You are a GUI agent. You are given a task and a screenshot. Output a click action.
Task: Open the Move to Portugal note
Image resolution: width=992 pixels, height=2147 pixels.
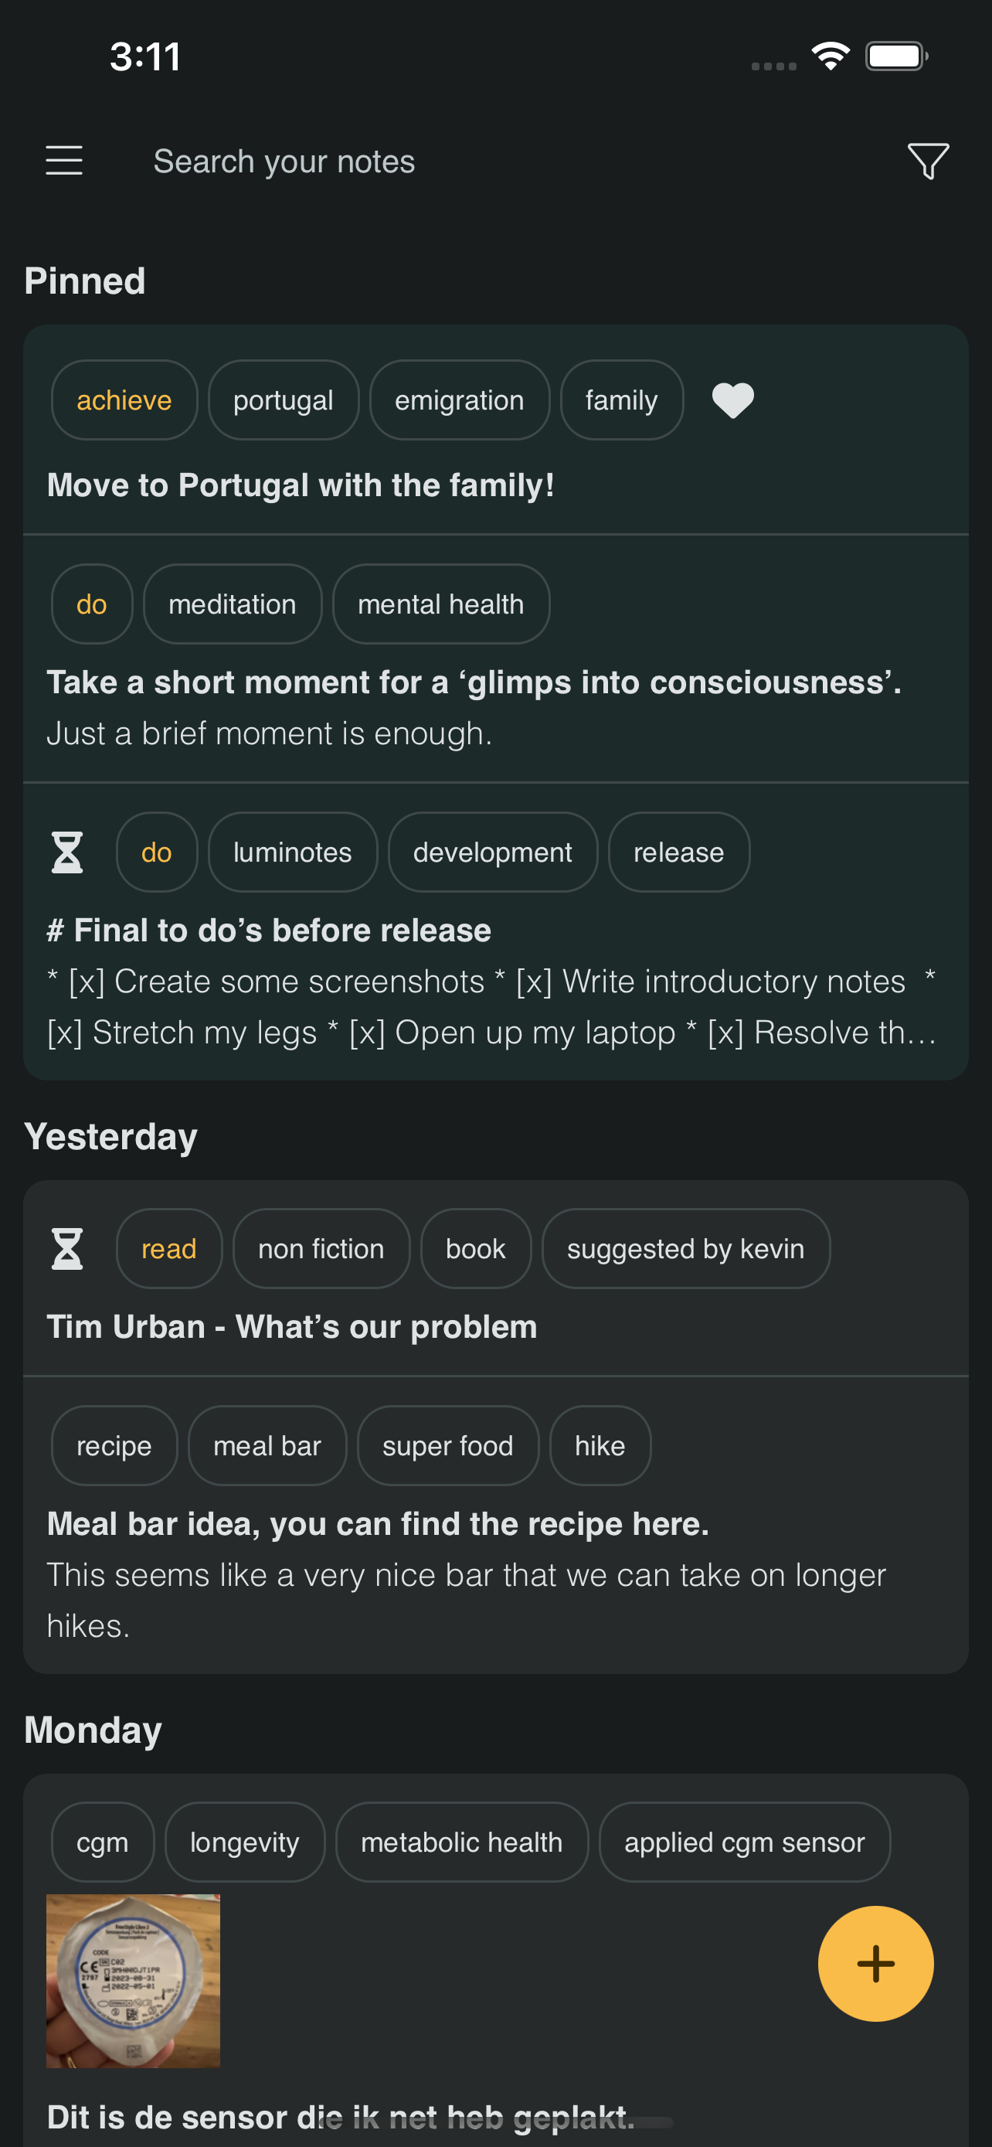tap(495, 430)
